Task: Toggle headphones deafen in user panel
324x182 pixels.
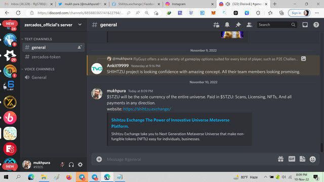Action: [71, 164]
